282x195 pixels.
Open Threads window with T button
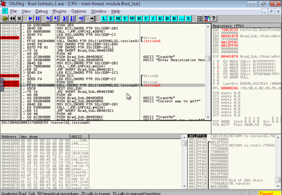125,18
